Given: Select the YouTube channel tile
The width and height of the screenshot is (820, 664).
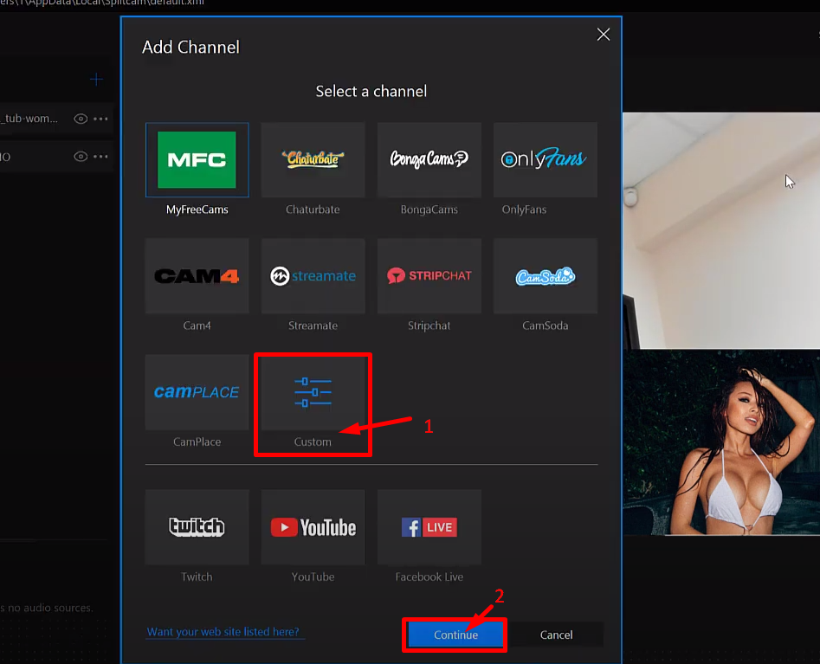Looking at the screenshot, I should point(313,527).
